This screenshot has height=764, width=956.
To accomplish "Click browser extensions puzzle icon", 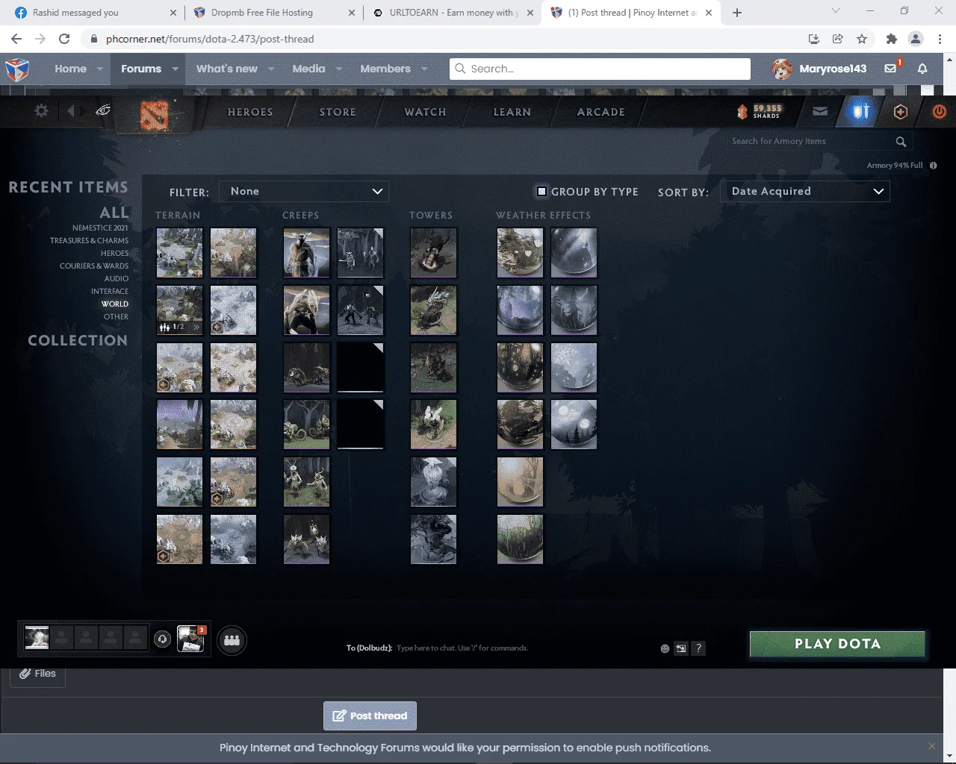I will point(891,39).
